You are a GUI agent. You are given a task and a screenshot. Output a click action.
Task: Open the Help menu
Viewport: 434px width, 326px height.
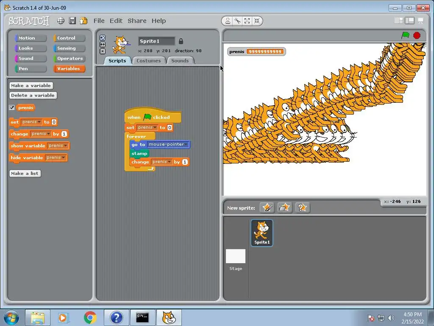pos(159,21)
